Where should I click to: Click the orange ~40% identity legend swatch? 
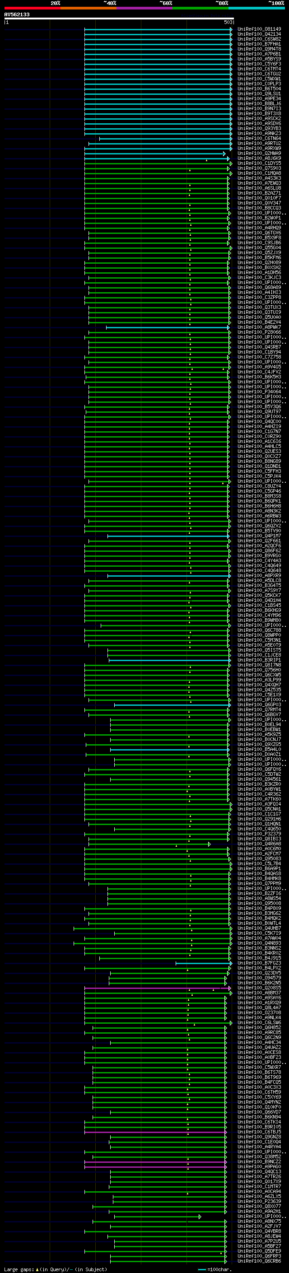[x=89, y=8]
